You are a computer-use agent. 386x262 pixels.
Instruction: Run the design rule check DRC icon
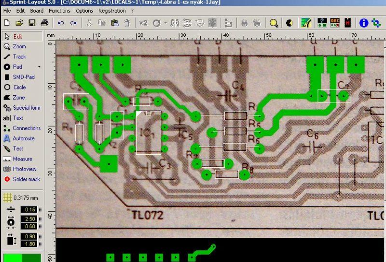(335, 23)
